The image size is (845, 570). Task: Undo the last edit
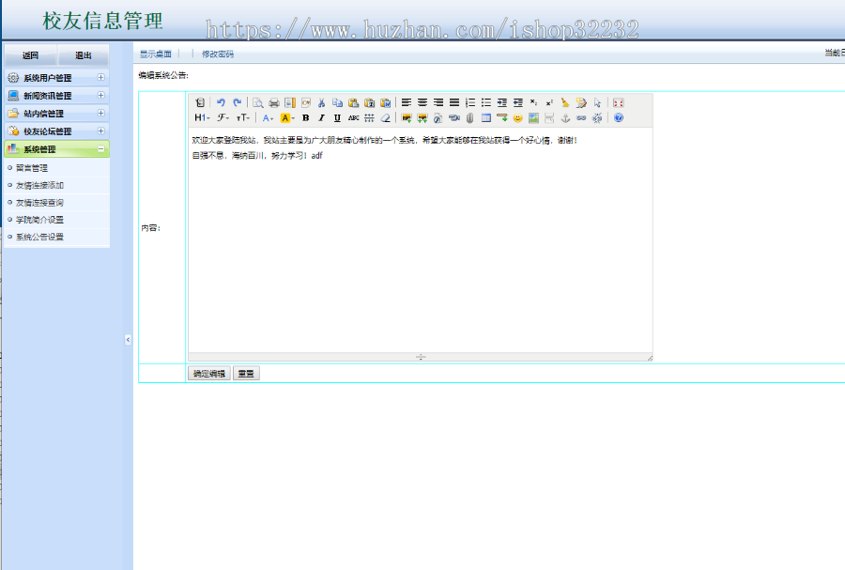click(221, 102)
